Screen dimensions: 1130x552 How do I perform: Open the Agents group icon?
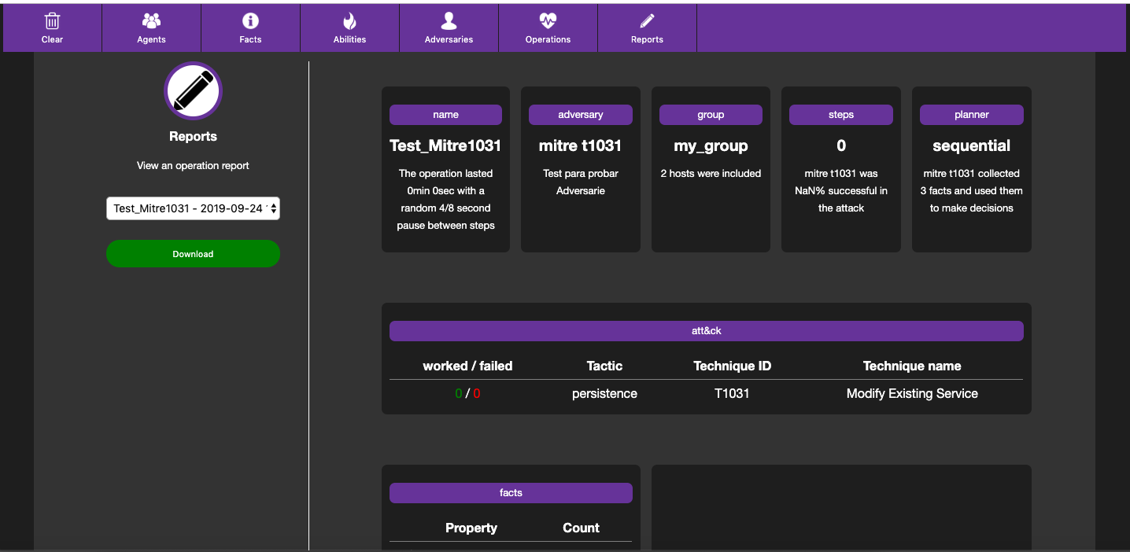151,21
